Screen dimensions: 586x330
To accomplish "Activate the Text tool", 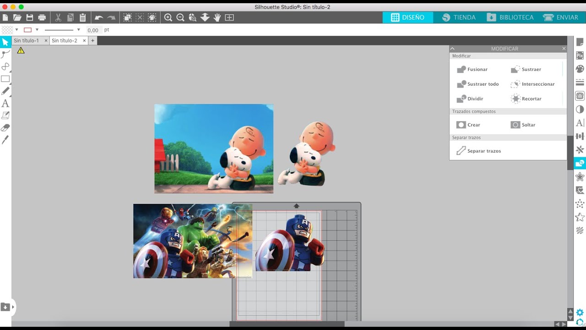I will (x=5, y=104).
